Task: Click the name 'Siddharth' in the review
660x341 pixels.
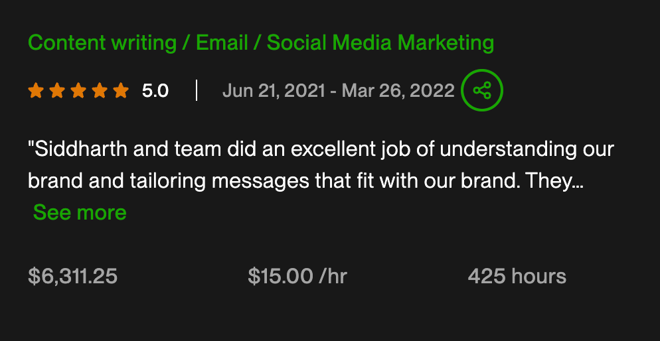Action: click(x=80, y=149)
